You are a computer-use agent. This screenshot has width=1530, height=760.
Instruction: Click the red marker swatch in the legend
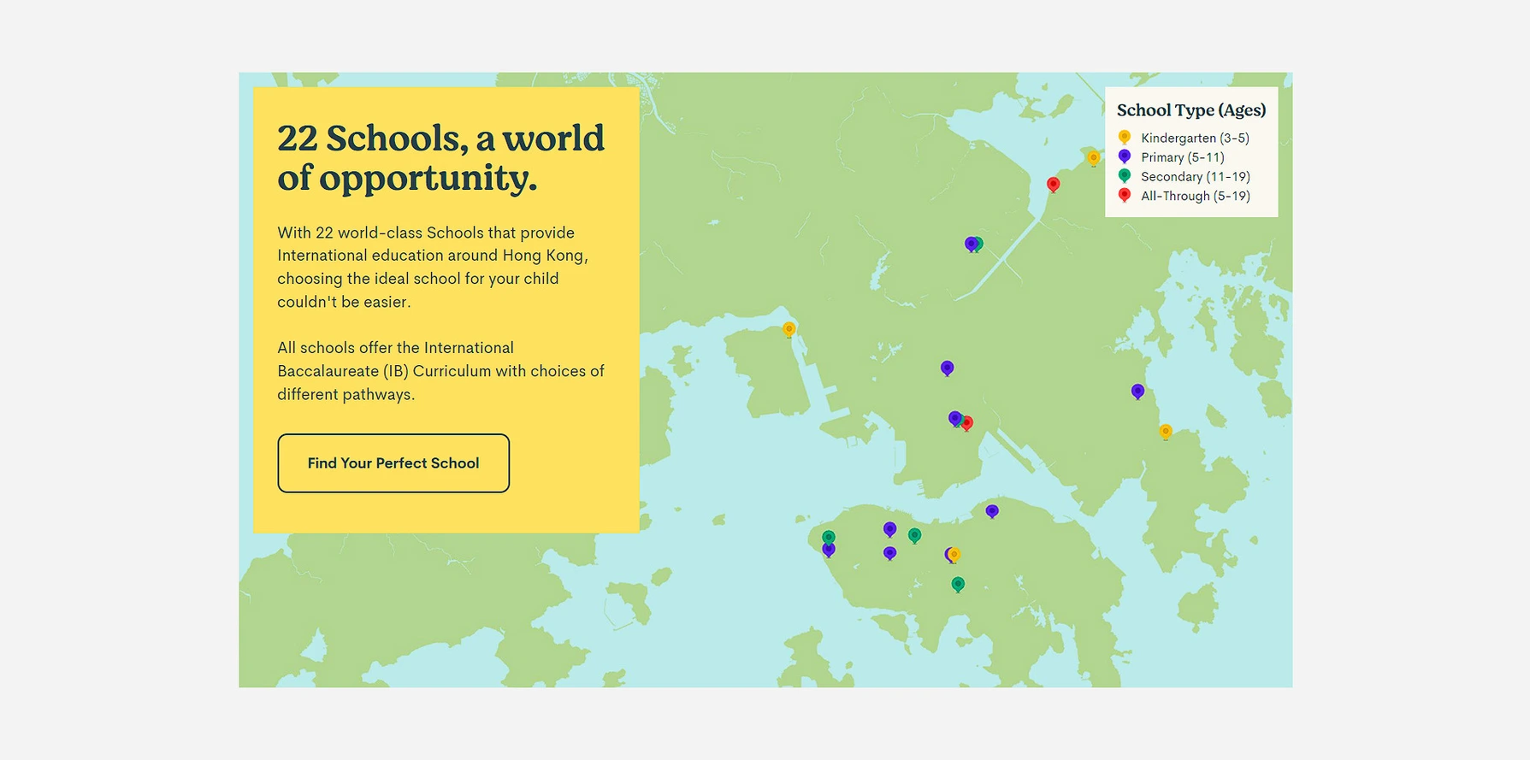point(1125,195)
